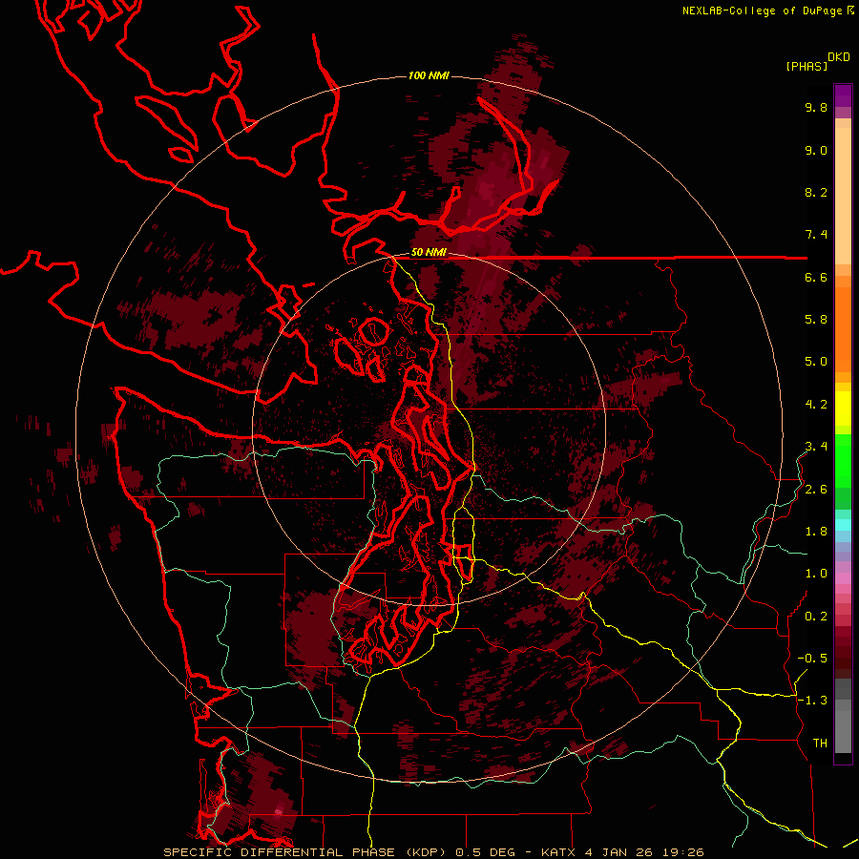Select the 3.4 scale value

coord(816,447)
